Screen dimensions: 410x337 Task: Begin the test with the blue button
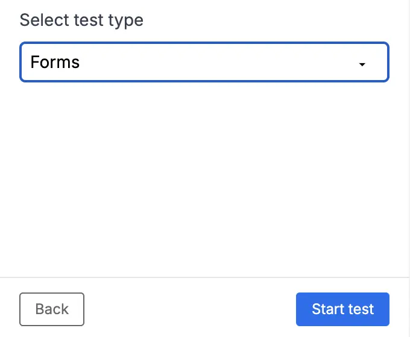(342, 309)
